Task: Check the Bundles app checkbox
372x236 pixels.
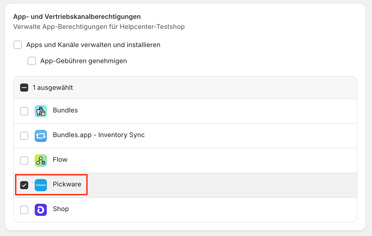Action: 24,111
